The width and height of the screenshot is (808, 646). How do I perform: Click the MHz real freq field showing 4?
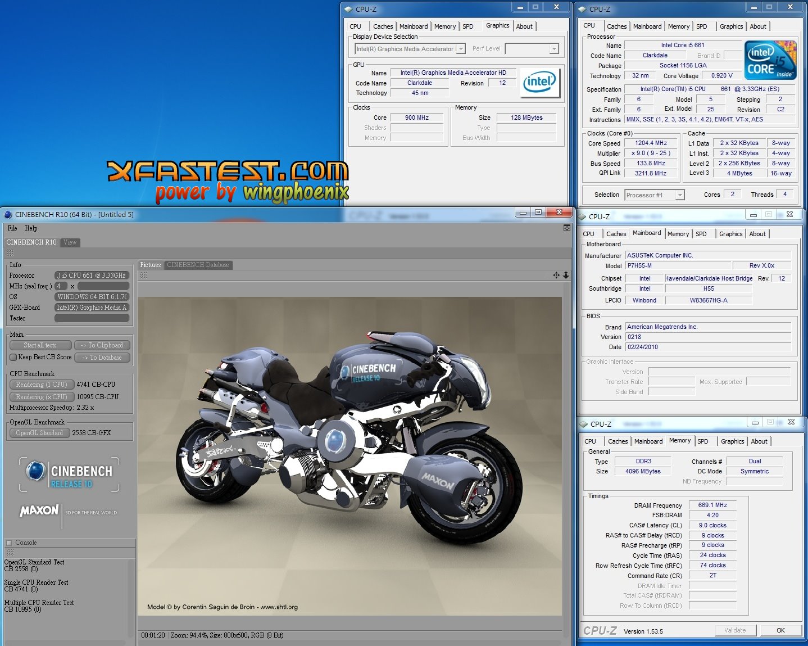(61, 286)
